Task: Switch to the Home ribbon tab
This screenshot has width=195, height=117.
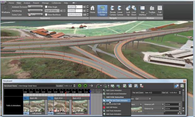Action: pos(11,3)
